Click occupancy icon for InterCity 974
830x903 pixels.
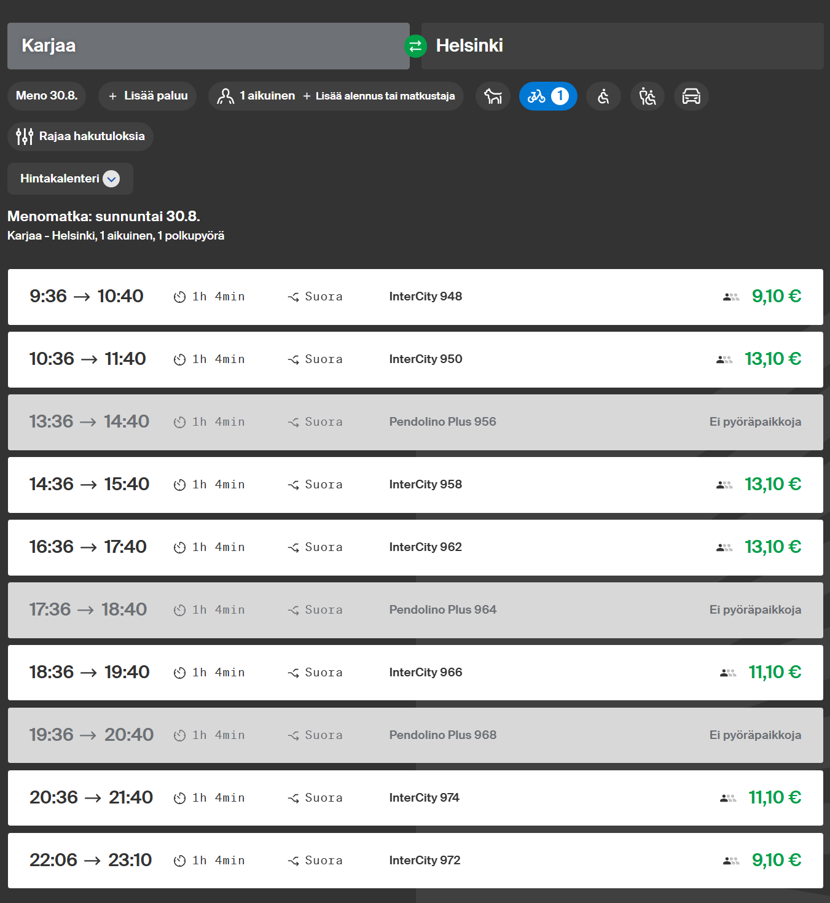pos(728,798)
